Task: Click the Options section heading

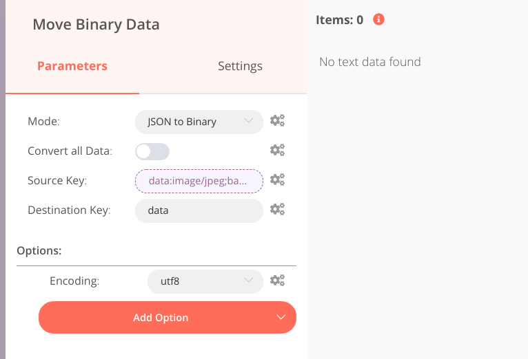Action: pos(39,250)
